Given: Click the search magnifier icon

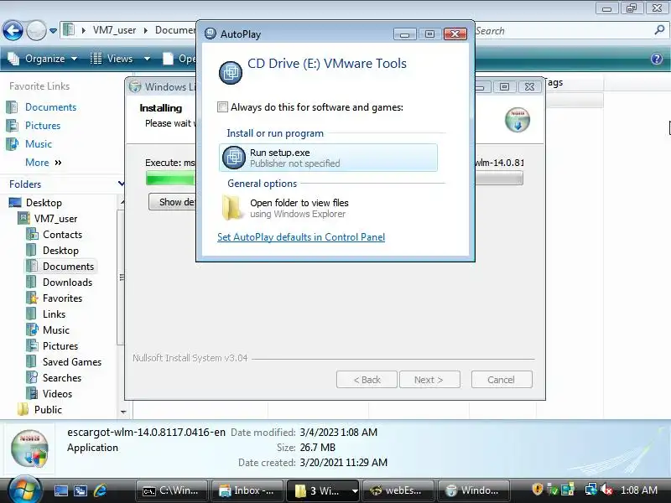Looking at the screenshot, I should point(659,30).
